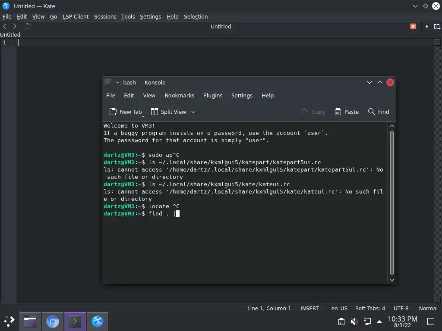Click the Copy button in Konsole

tap(313, 112)
